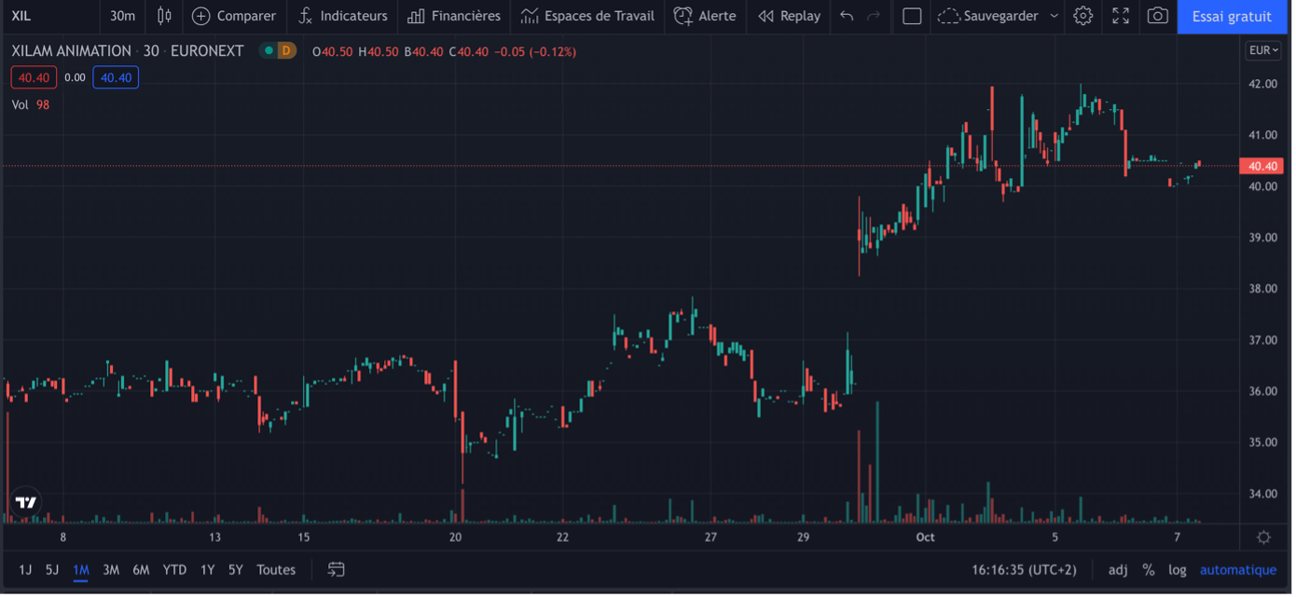1296x597 pixels.
Task: Select the YTD time range
Action: tap(174, 570)
